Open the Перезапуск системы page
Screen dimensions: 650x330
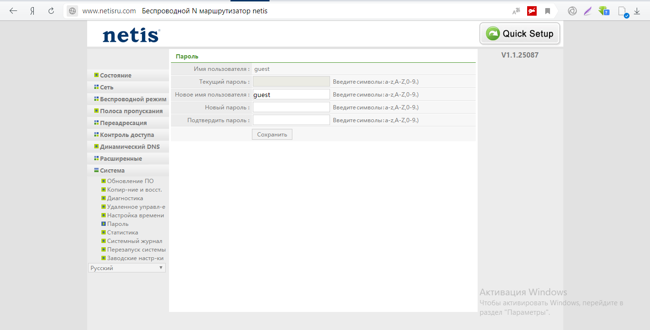tap(136, 250)
